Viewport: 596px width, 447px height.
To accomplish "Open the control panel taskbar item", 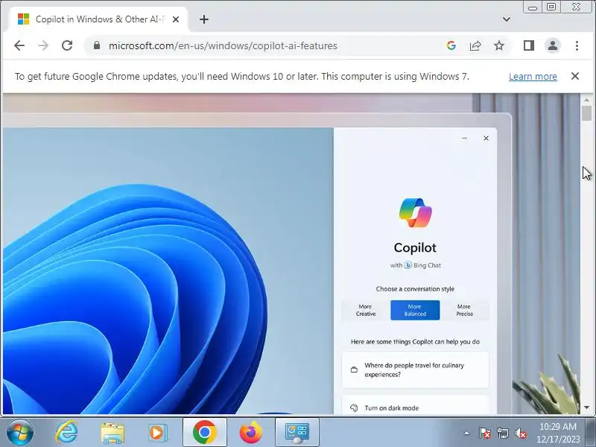I will (x=297, y=432).
